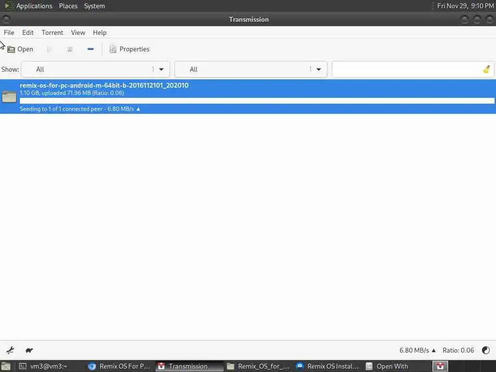This screenshot has height=372, width=496.
Task: Open the Torrent menu
Action: 52,32
